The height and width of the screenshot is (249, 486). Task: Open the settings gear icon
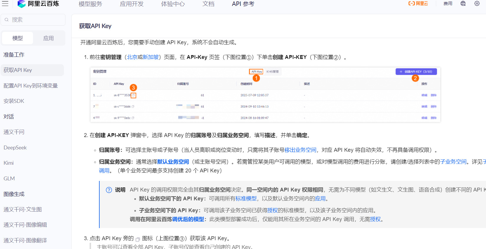coord(477,4)
